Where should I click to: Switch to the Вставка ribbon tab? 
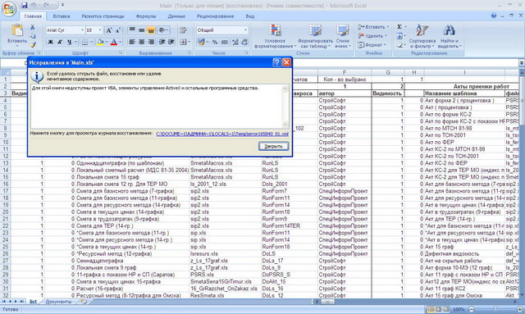pyautogui.click(x=62, y=16)
